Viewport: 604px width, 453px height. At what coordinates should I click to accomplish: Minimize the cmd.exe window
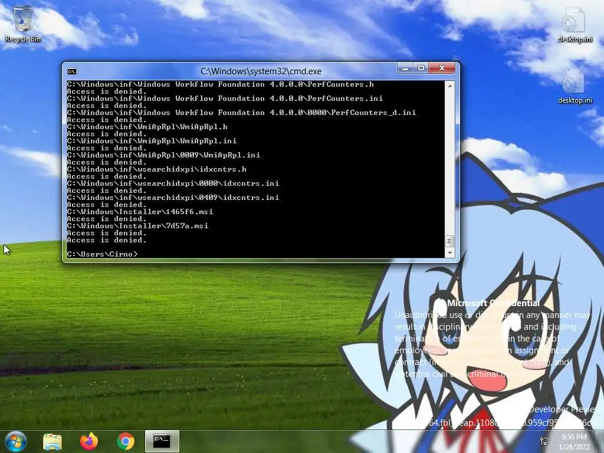(x=405, y=68)
